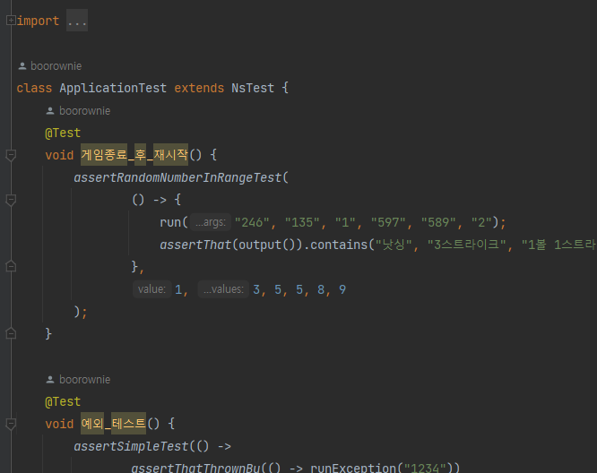Collapse the lambda block fold marker beside () ->

coord(11,200)
